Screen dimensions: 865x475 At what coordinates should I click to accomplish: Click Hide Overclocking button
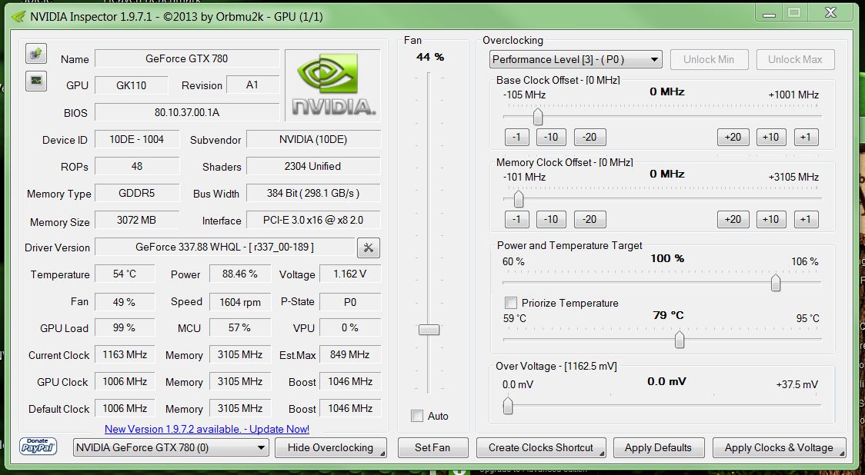click(x=330, y=447)
